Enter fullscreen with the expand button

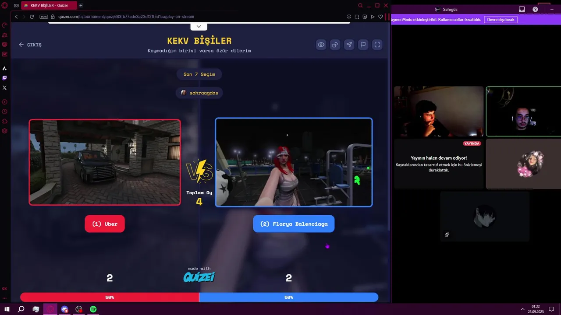(377, 45)
